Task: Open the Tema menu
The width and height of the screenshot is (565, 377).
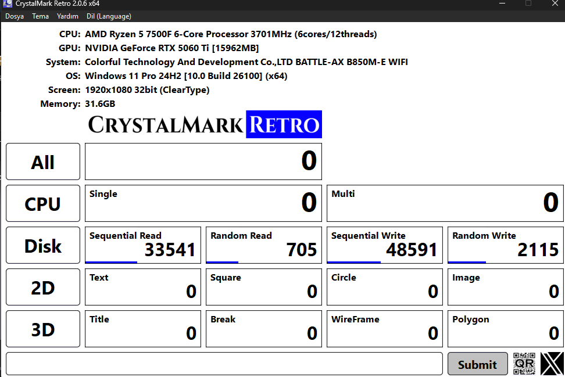Action: click(x=40, y=16)
